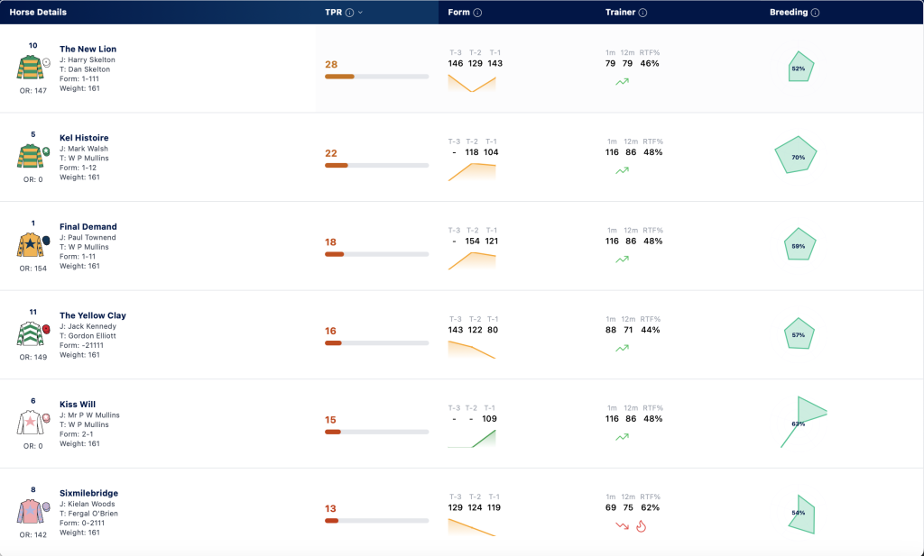Click Sixmilebridge TPR bar at 13
This screenshot has width=924, height=556.
click(376, 521)
